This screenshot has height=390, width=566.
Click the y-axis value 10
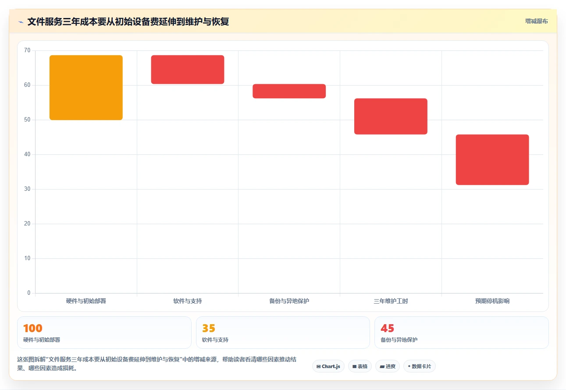[x=27, y=258]
